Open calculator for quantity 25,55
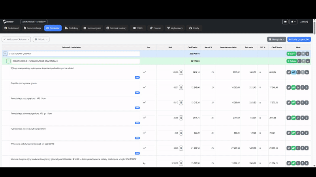 pyautogui.click(x=181, y=118)
